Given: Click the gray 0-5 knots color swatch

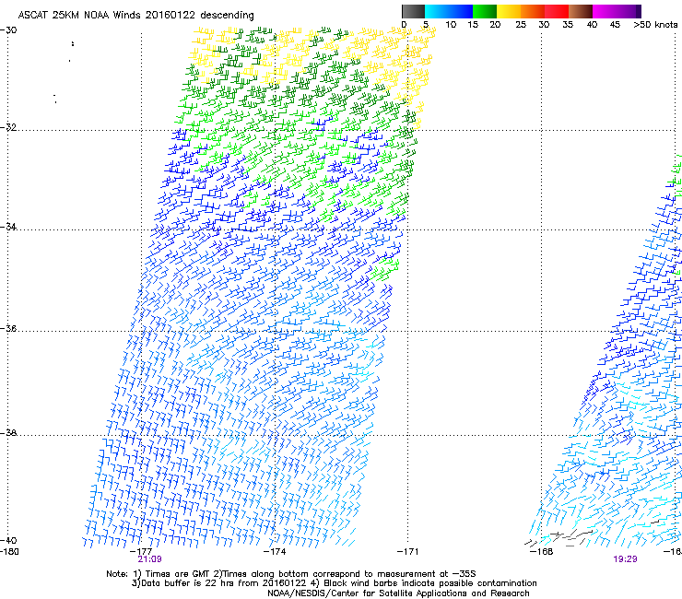Looking at the screenshot, I should [413, 11].
